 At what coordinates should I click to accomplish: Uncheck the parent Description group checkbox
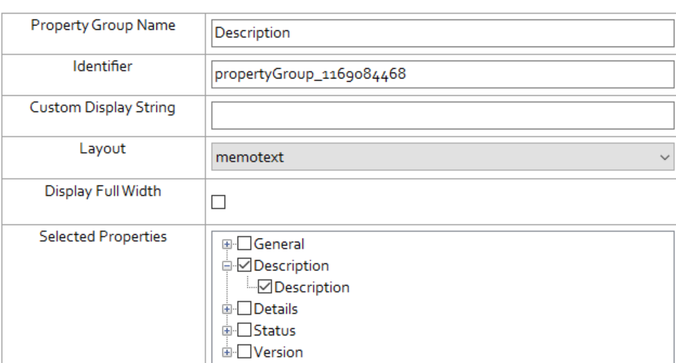245,265
